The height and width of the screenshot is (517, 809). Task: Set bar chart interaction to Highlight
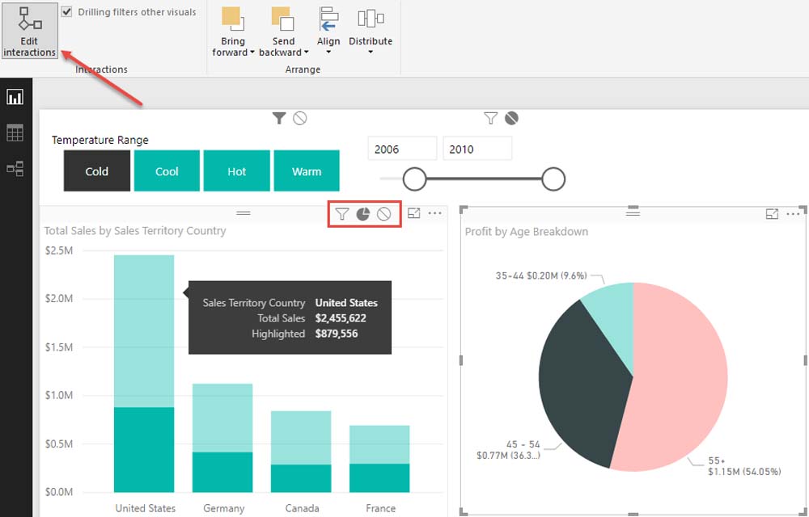[363, 214]
